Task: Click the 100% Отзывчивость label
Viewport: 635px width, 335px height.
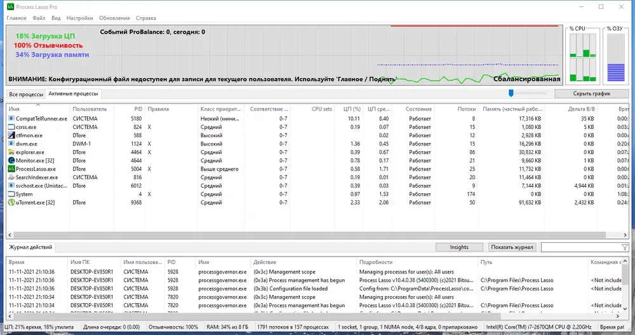Action: pos(48,45)
